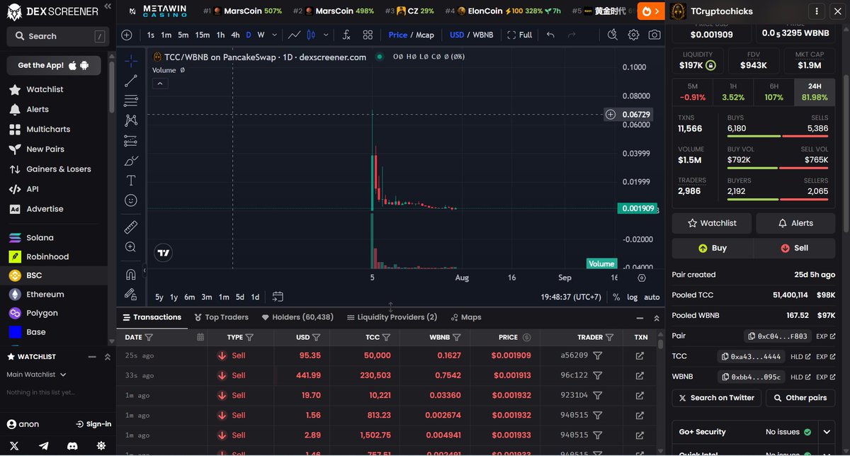Open the chart in Full screen
Image resolution: width=850 pixels, height=456 pixels.
click(x=520, y=35)
